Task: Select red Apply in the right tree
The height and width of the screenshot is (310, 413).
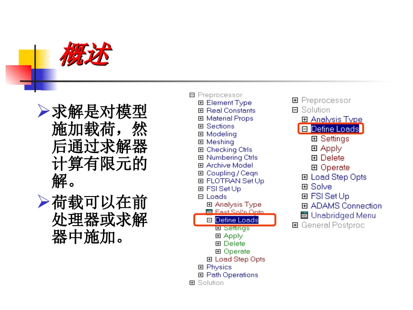Action: pyautogui.click(x=331, y=148)
